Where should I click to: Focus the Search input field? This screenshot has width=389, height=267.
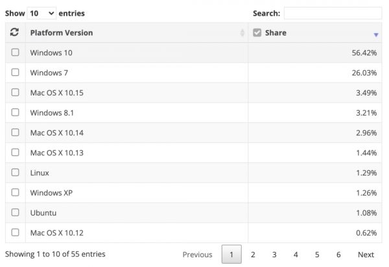[333, 13]
